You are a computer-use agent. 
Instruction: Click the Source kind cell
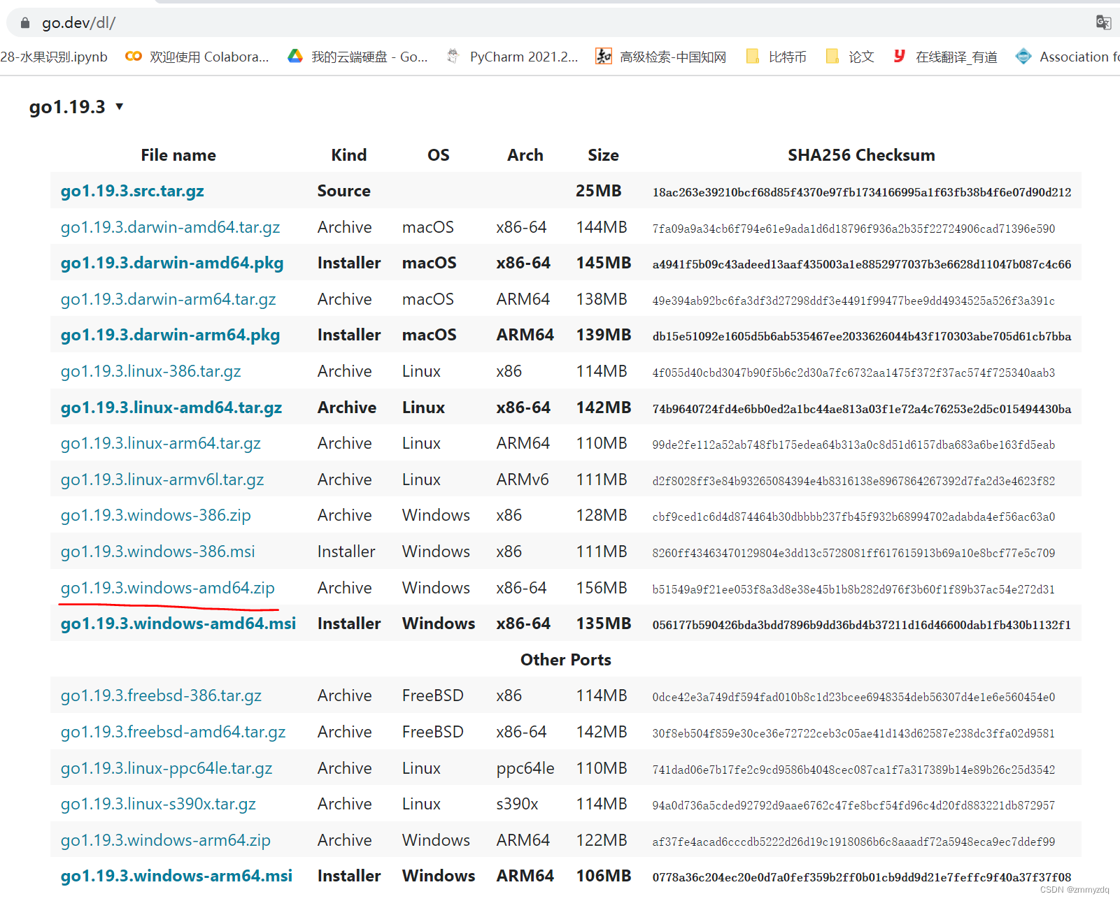coord(343,191)
